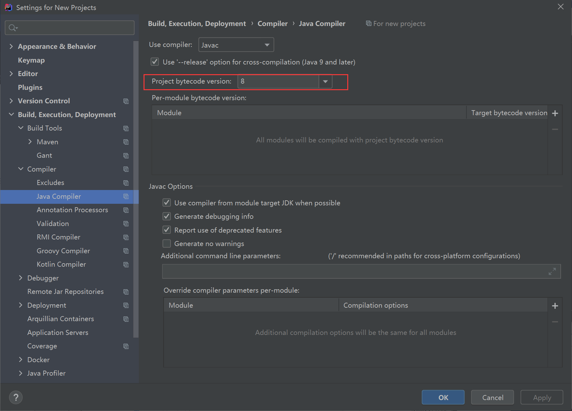572x411 pixels.
Task: Expand the Debugger node
Action: (x=21, y=278)
